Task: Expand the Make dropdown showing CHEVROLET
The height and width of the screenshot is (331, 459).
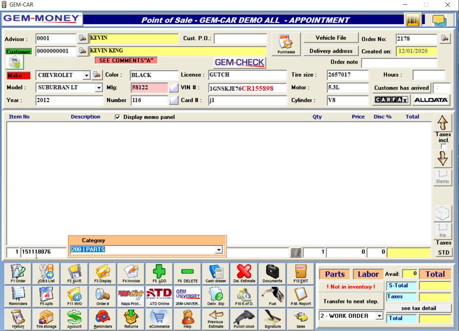Action: pos(86,75)
